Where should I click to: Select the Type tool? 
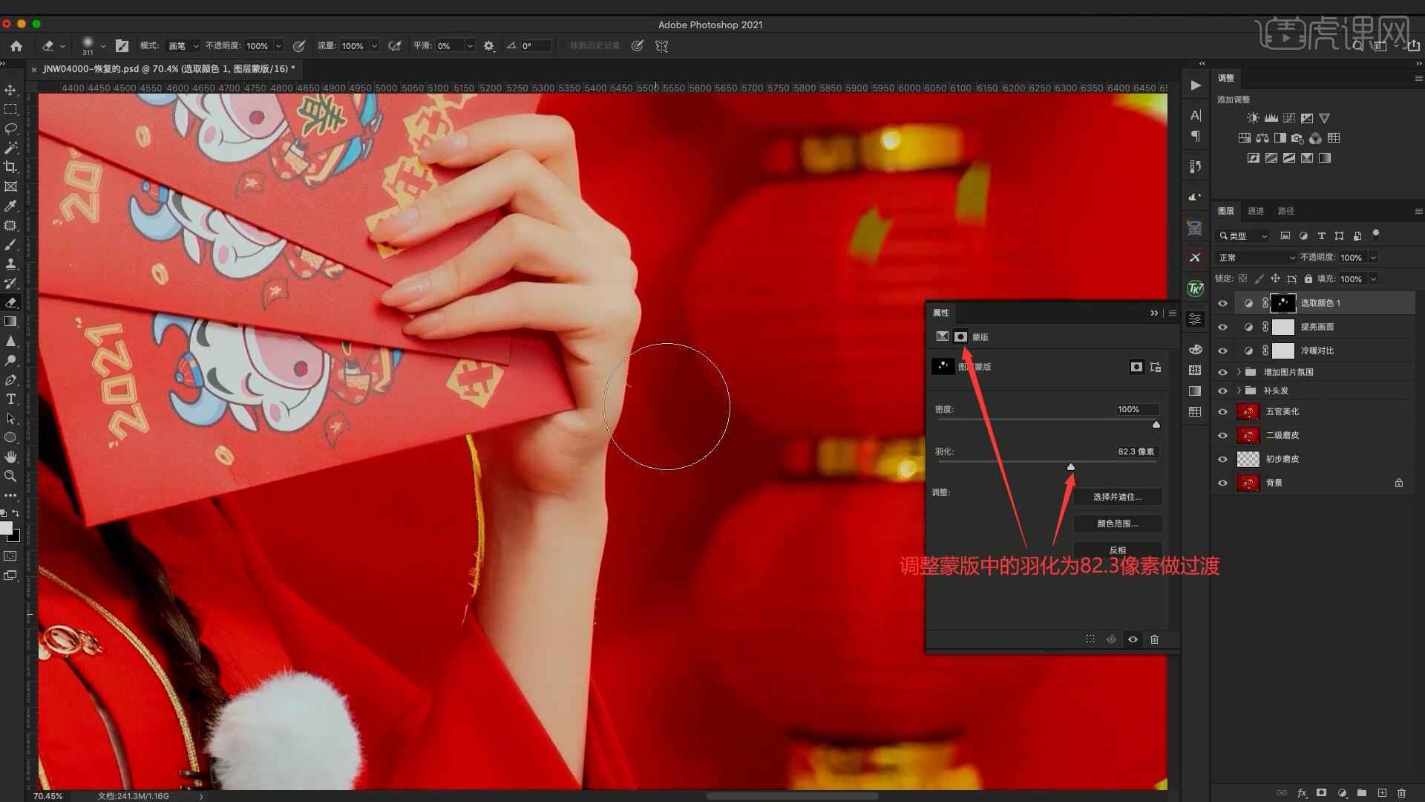pos(10,400)
